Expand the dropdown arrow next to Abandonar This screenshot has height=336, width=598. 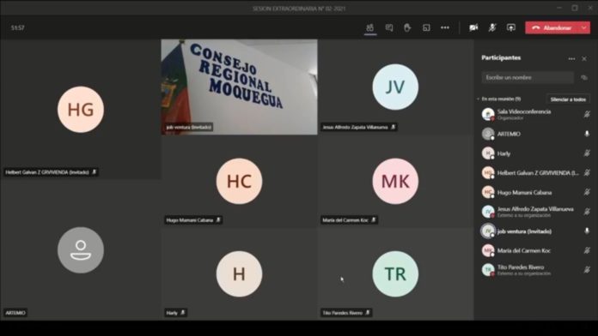point(584,27)
